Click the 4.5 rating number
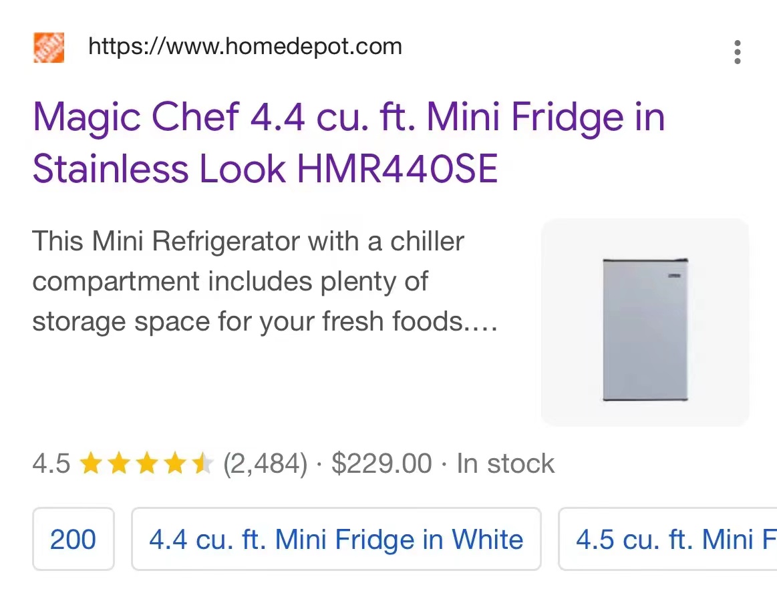 pyautogui.click(x=51, y=463)
